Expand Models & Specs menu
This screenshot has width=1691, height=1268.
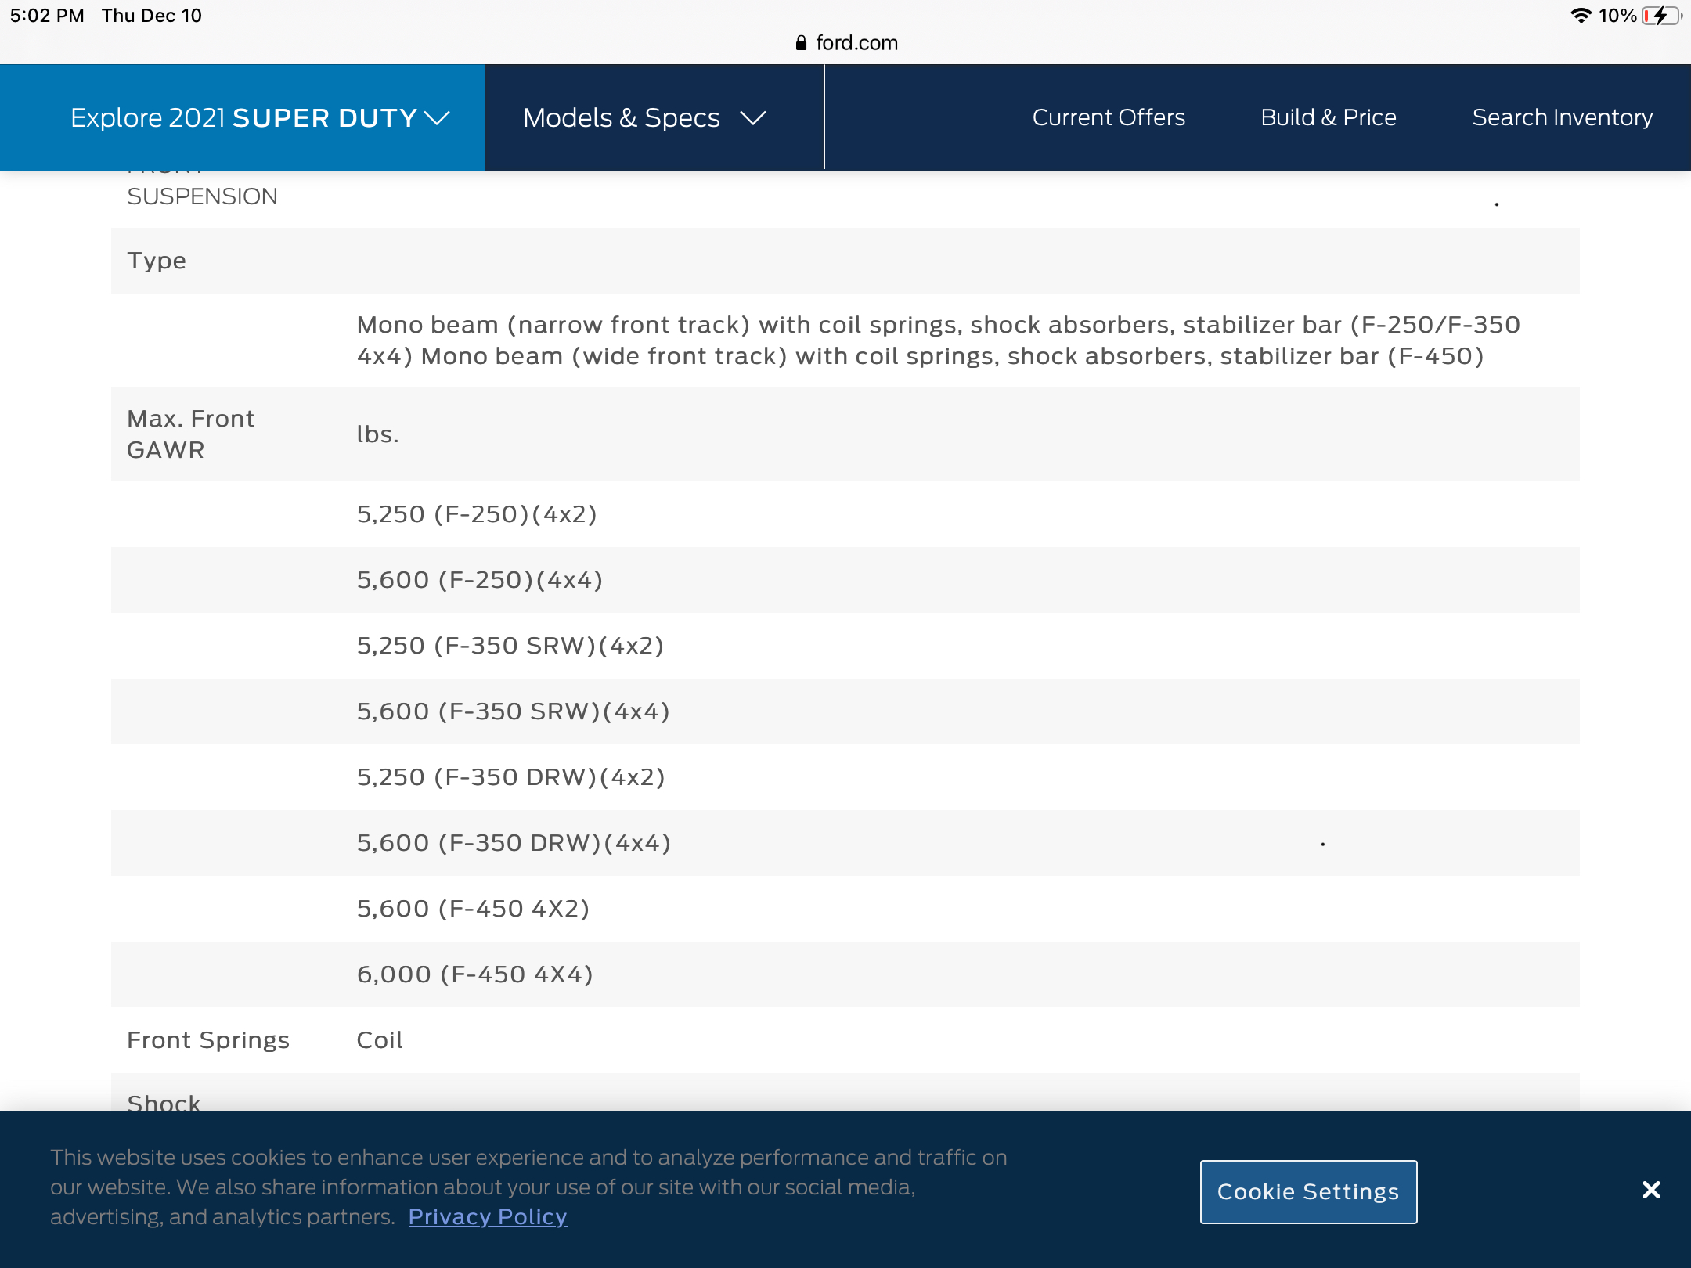[622, 117]
